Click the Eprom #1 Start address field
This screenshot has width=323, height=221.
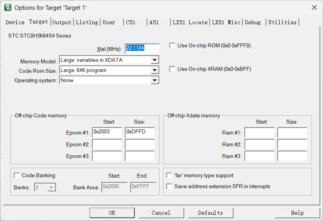tap(107, 133)
